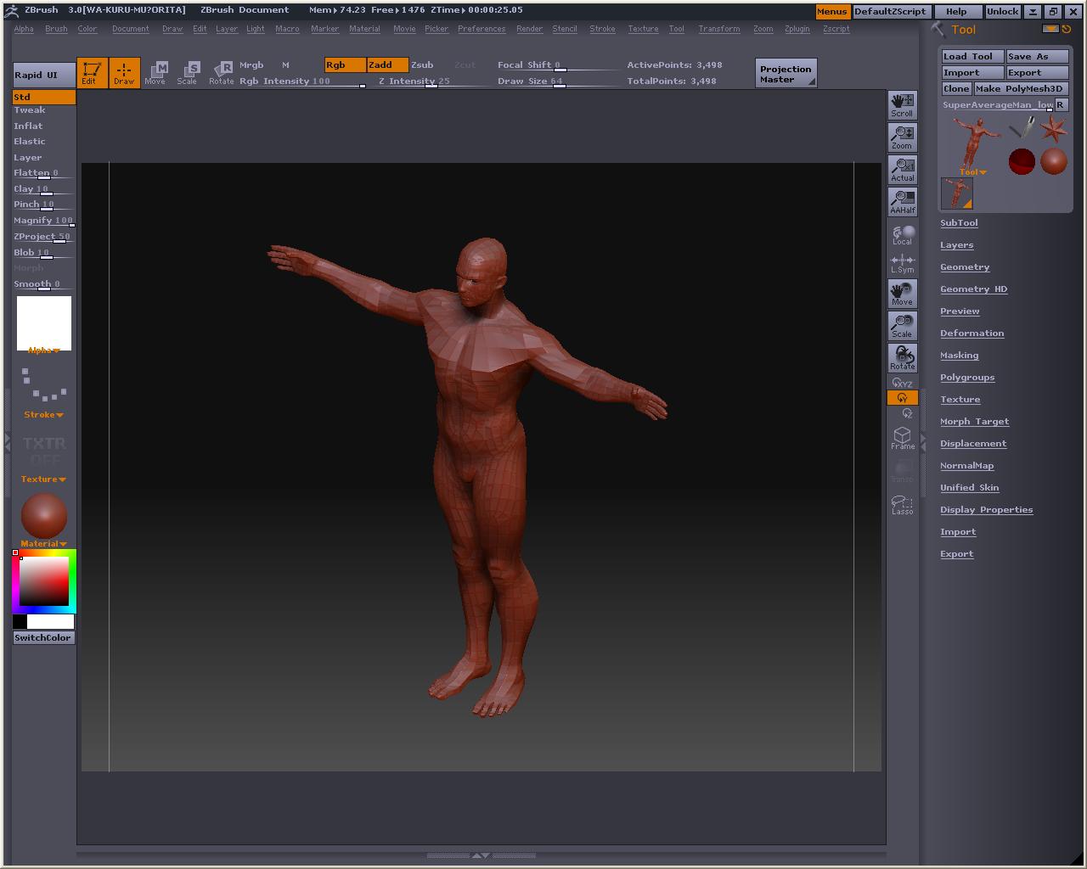Select the Scale tool in top toolbar
Viewport: 1087px width, 869px height.
[x=187, y=73]
